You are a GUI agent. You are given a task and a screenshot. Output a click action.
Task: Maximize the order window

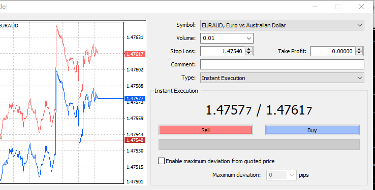pyautogui.click(x=338, y=7)
